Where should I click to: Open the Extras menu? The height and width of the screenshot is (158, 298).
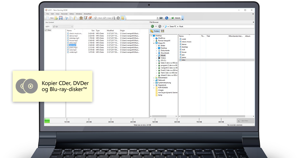click(72, 14)
